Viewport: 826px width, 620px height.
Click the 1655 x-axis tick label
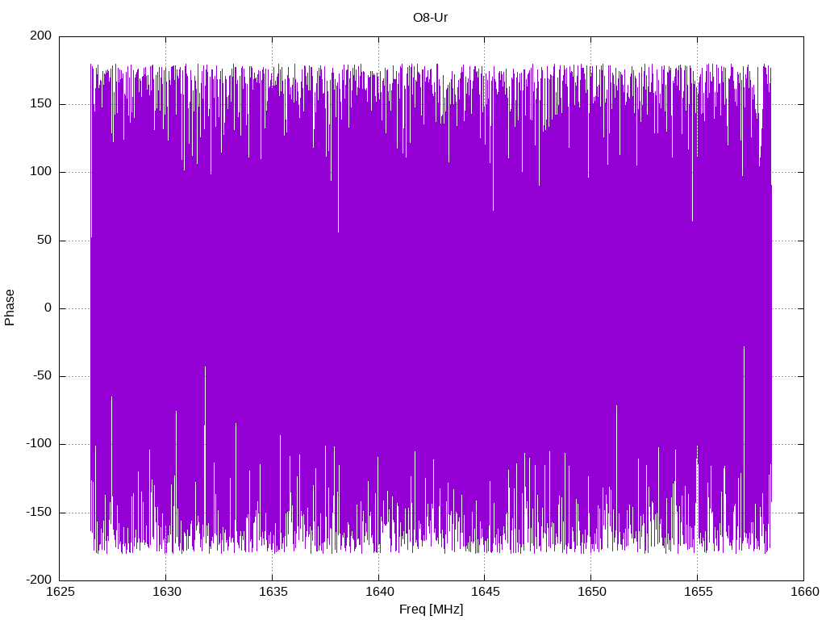pyautogui.click(x=698, y=591)
